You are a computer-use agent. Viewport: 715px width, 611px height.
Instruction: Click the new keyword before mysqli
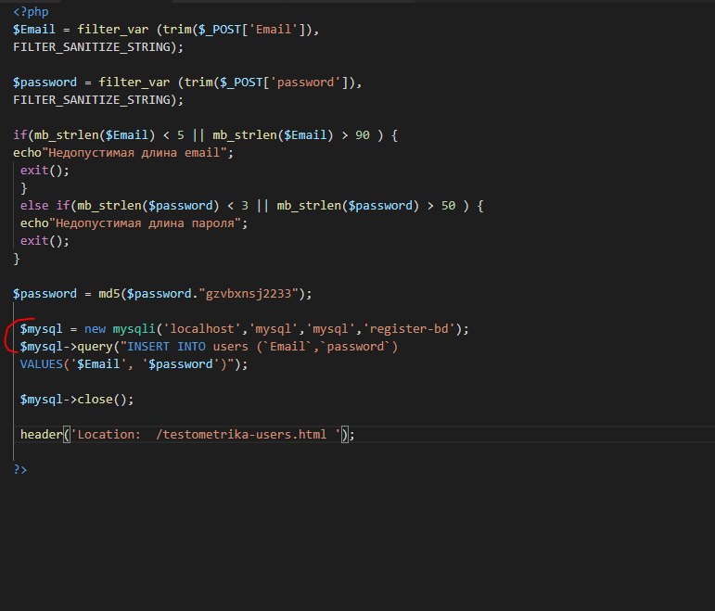(95, 329)
